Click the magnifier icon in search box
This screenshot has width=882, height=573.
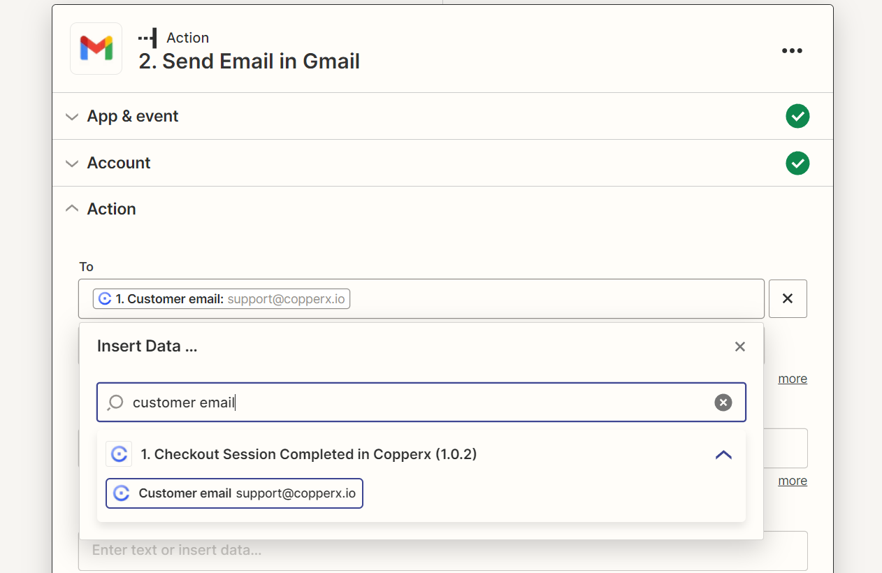tap(115, 402)
